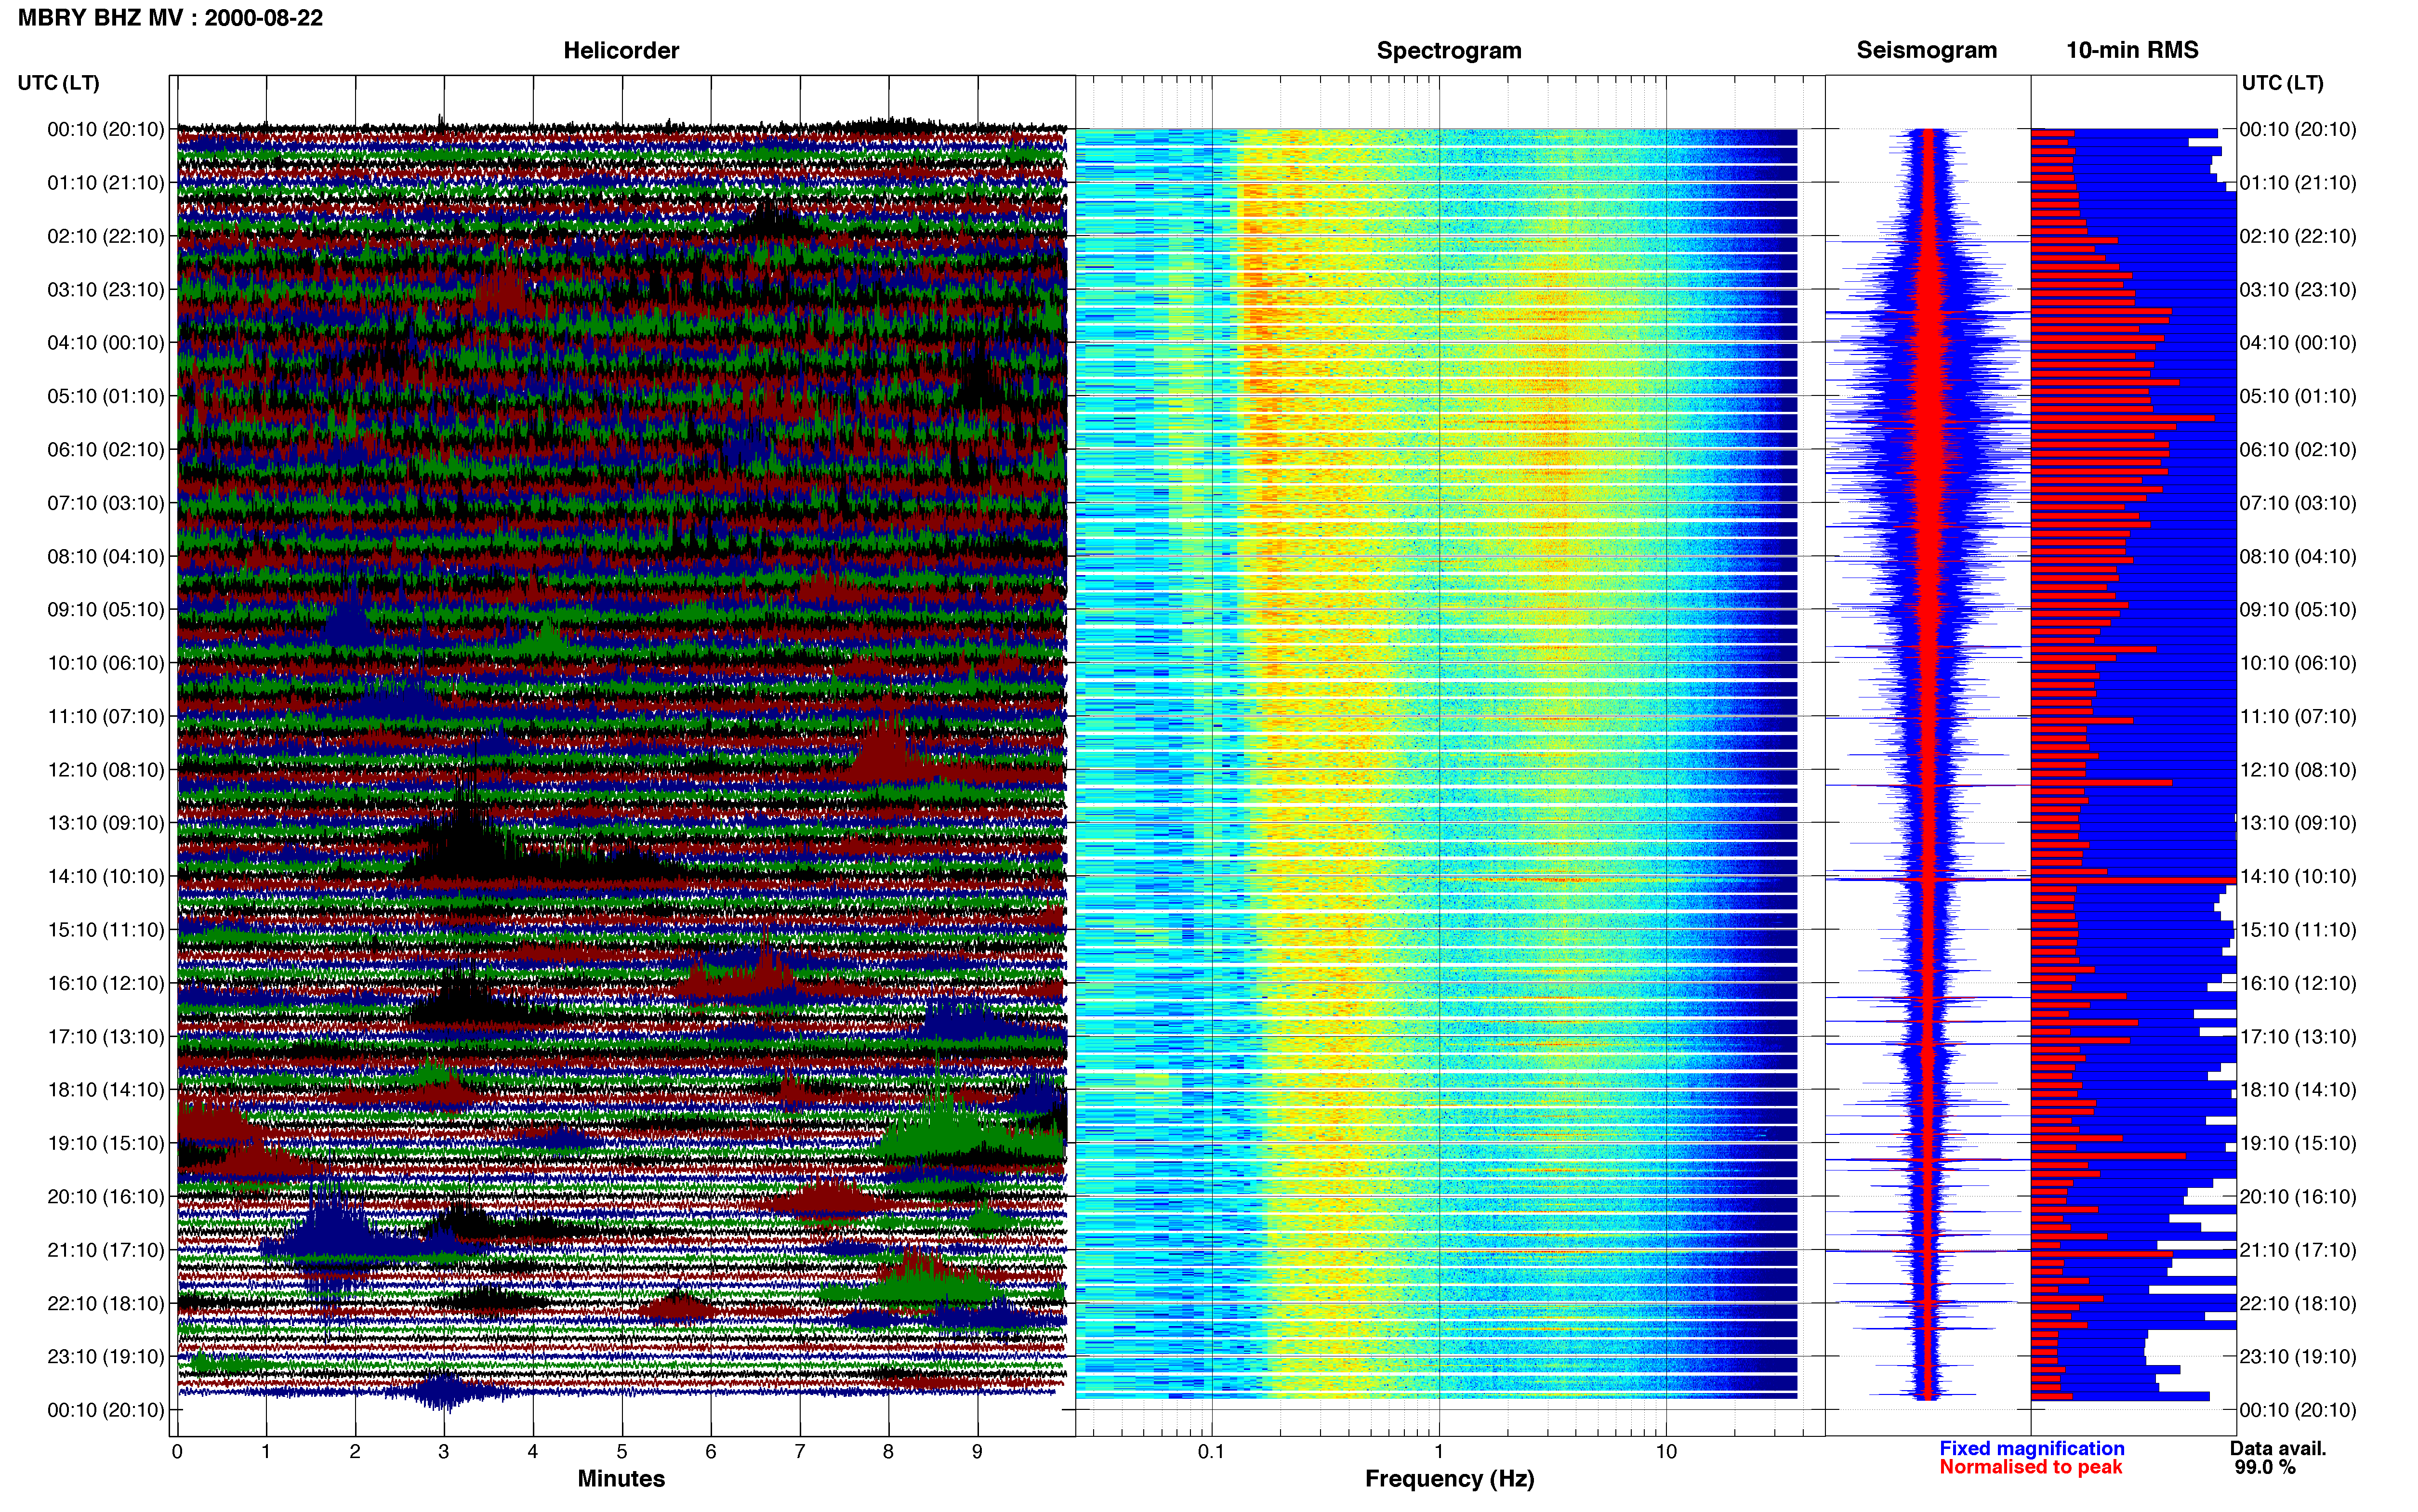
Task: Click the '0.1' frequency tick label
Action: [1211, 1451]
